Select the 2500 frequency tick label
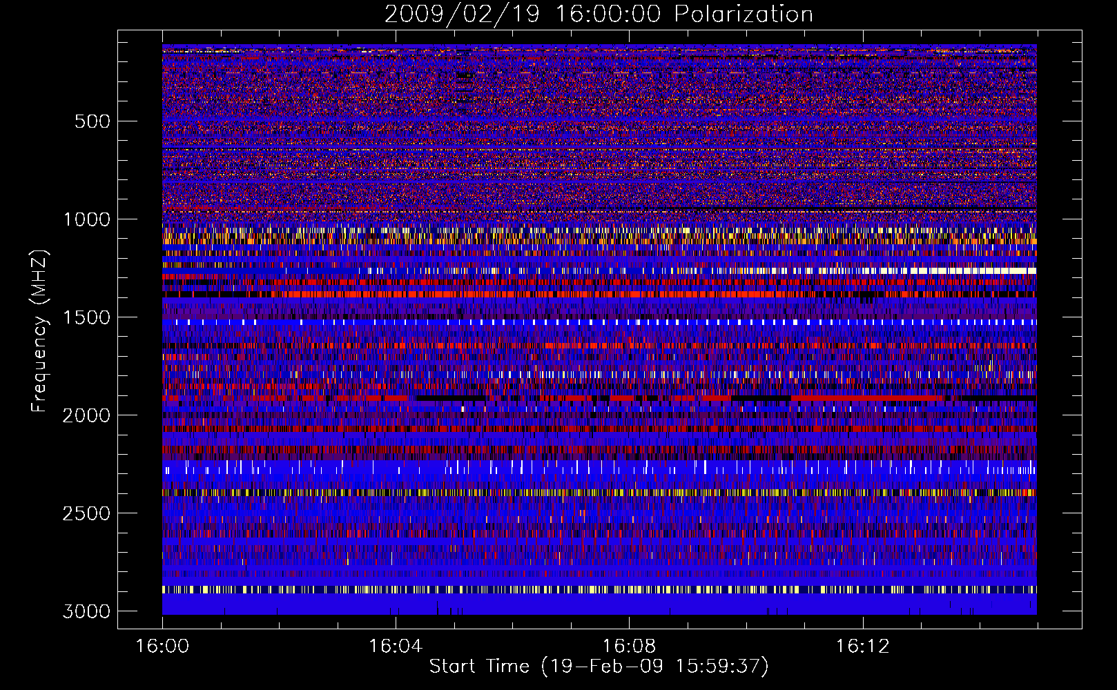The image size is (1117, 690). [x=86, y=513]
